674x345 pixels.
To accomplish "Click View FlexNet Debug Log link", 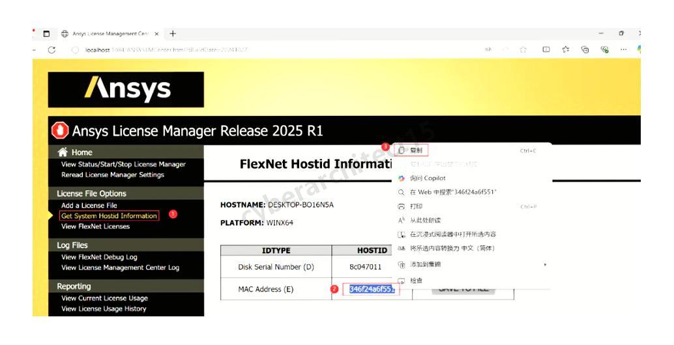I will pyautogui.click(x=99, y=257).
